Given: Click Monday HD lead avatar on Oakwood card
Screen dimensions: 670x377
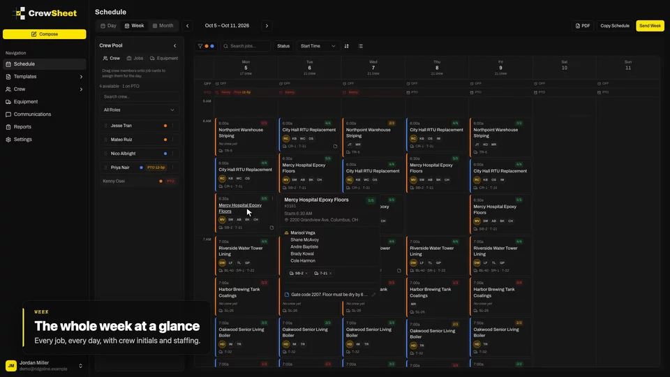Looking at the screenshot, I should click(222, 344).
